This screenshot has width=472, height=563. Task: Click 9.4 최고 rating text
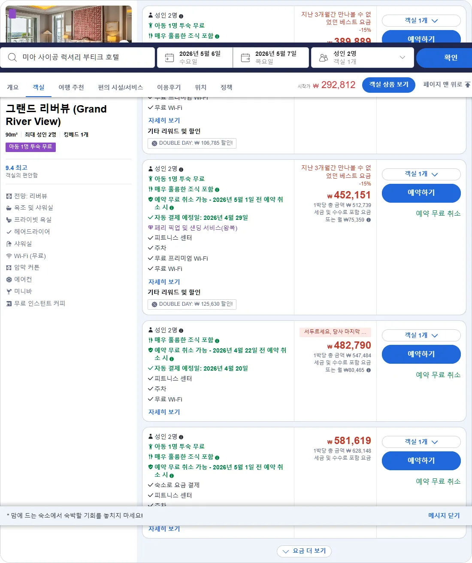(16, 168)
